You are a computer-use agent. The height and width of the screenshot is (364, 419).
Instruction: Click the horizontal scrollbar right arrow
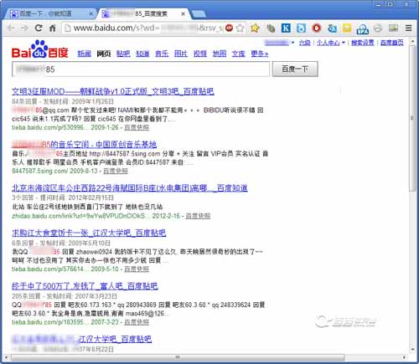point(404,357)
